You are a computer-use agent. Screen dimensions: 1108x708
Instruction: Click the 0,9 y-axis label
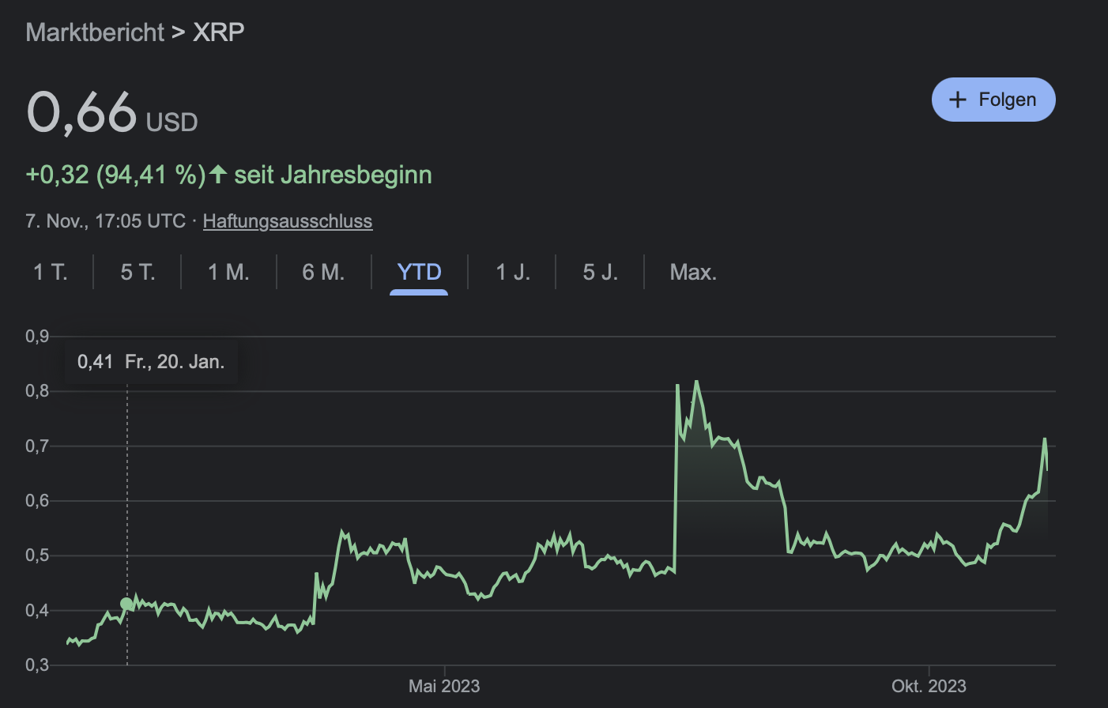37,337
